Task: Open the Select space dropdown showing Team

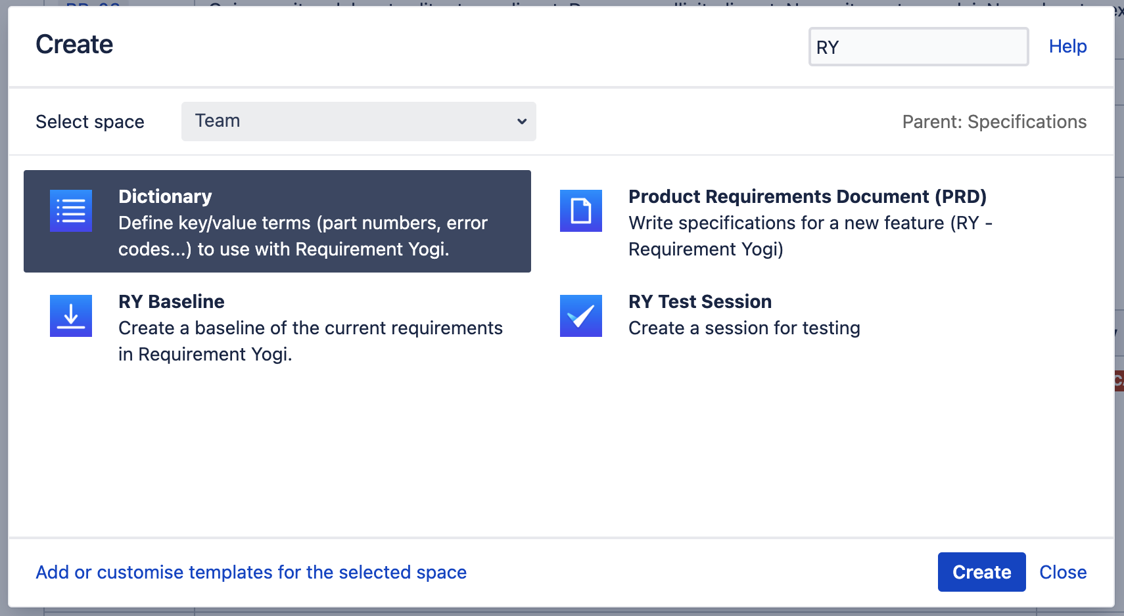Action: pyautogui.click(x=358, y=121)
